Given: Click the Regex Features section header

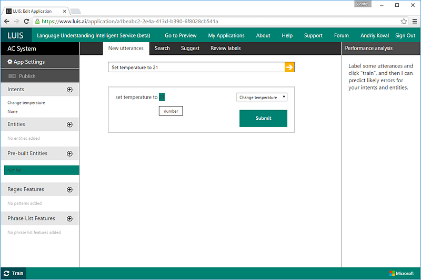Looking at the screenshot, I should [40, 190].
